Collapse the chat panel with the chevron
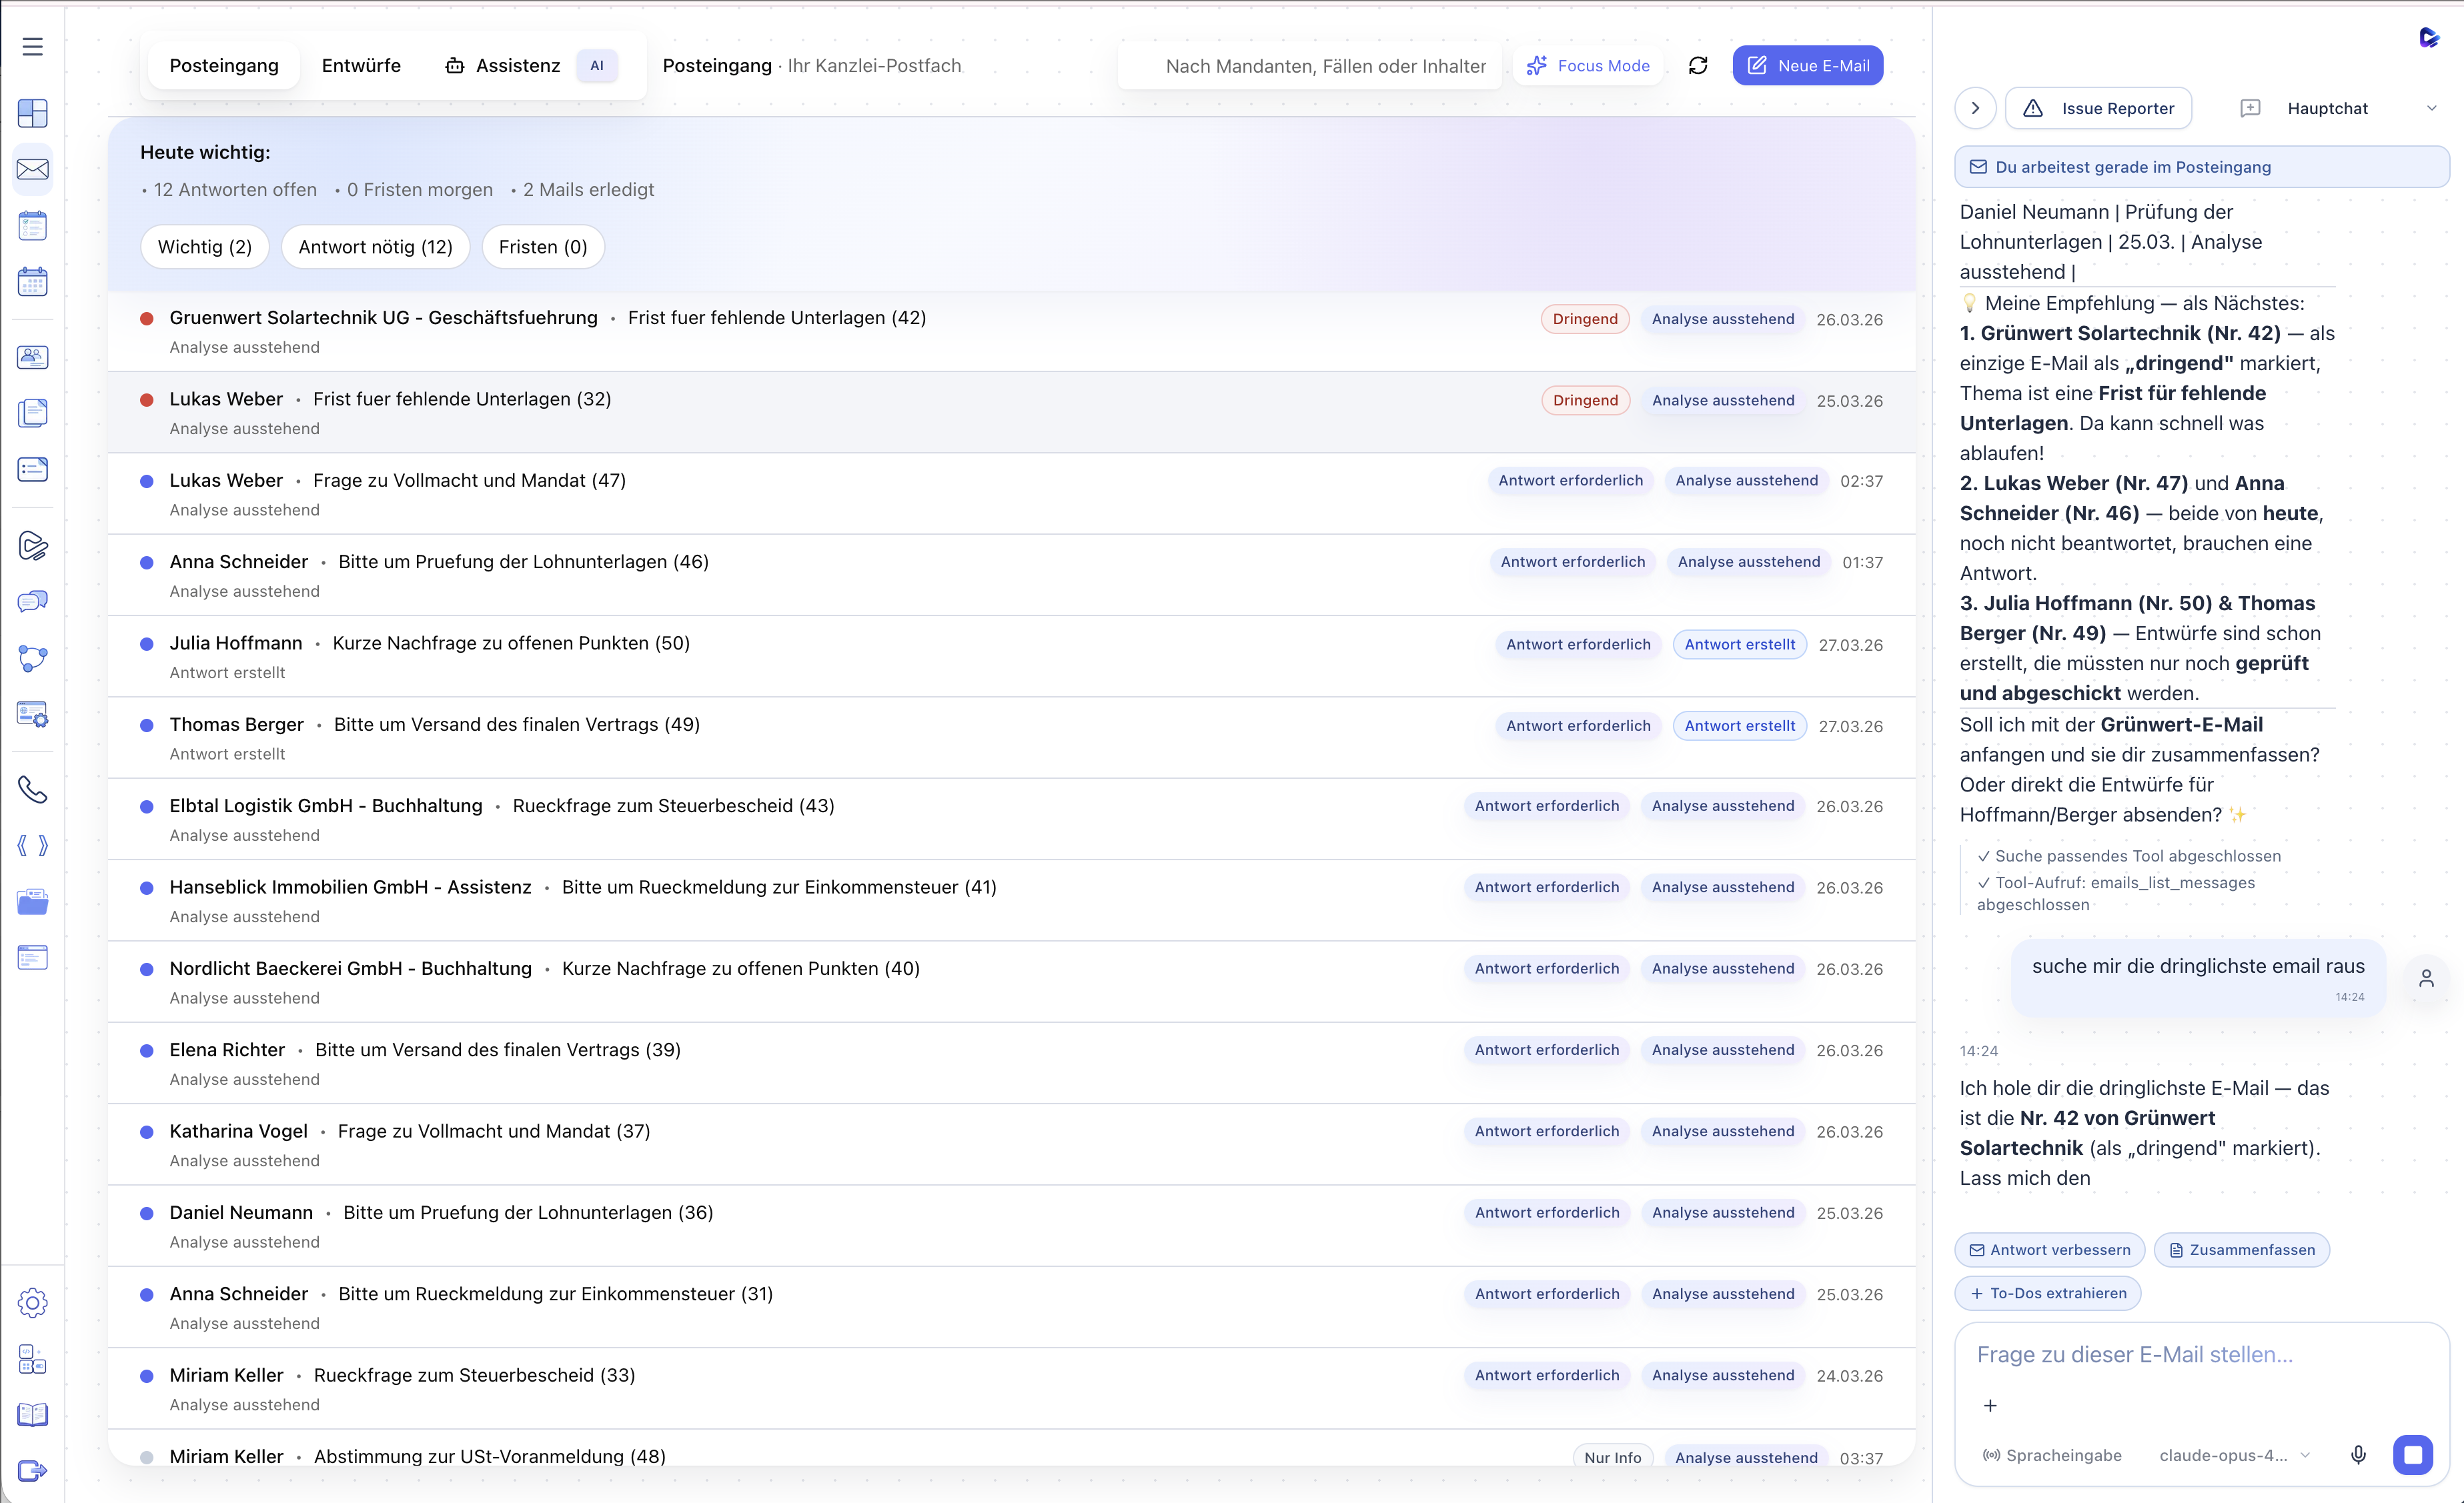Image resolution: width=2464 pixels, height=1503 pixels. coord(1975,108)
